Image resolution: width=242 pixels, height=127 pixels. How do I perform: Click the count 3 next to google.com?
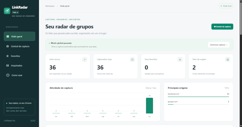click(x=228, y=102)
